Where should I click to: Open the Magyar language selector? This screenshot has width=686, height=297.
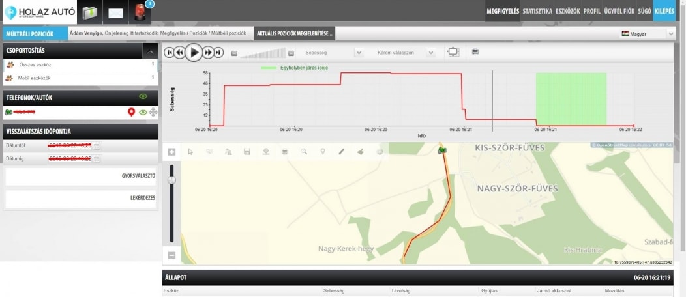[x=645, y=33]
